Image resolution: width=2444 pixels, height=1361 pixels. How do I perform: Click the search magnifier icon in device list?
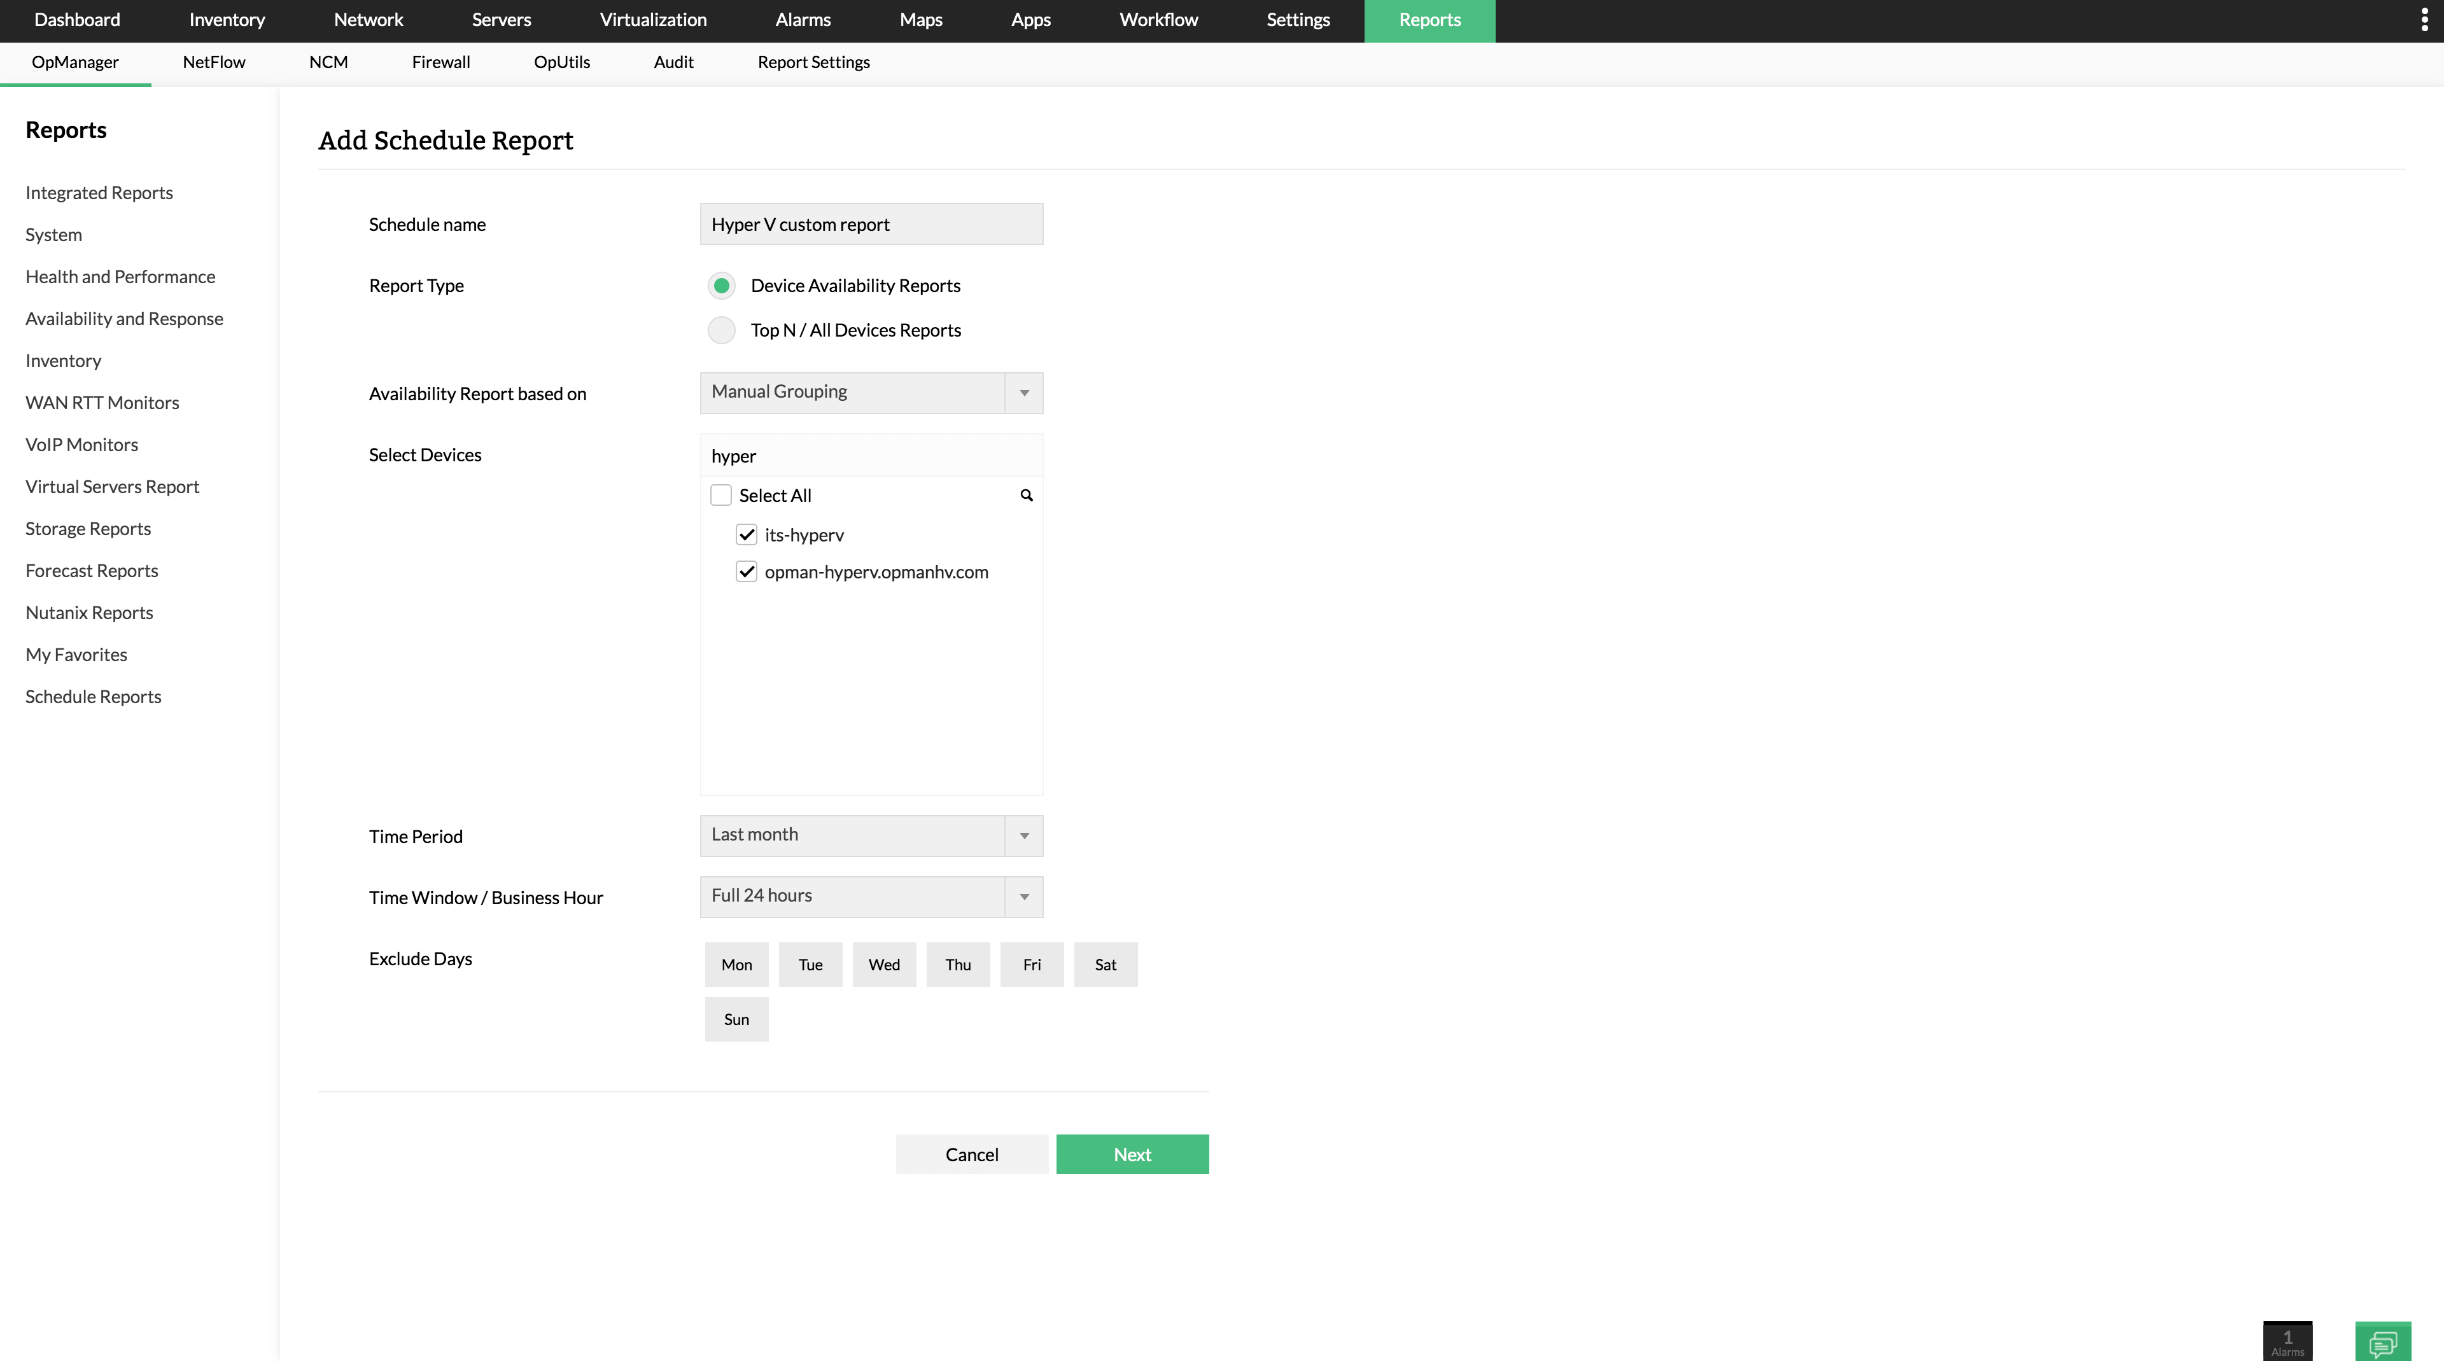(x=1025, y=495)
